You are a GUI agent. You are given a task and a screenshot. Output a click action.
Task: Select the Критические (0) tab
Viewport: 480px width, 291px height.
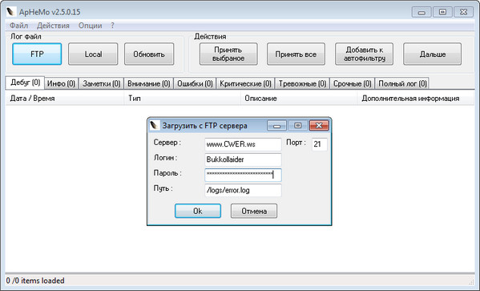pyautogui.click(x=245, y=83)
